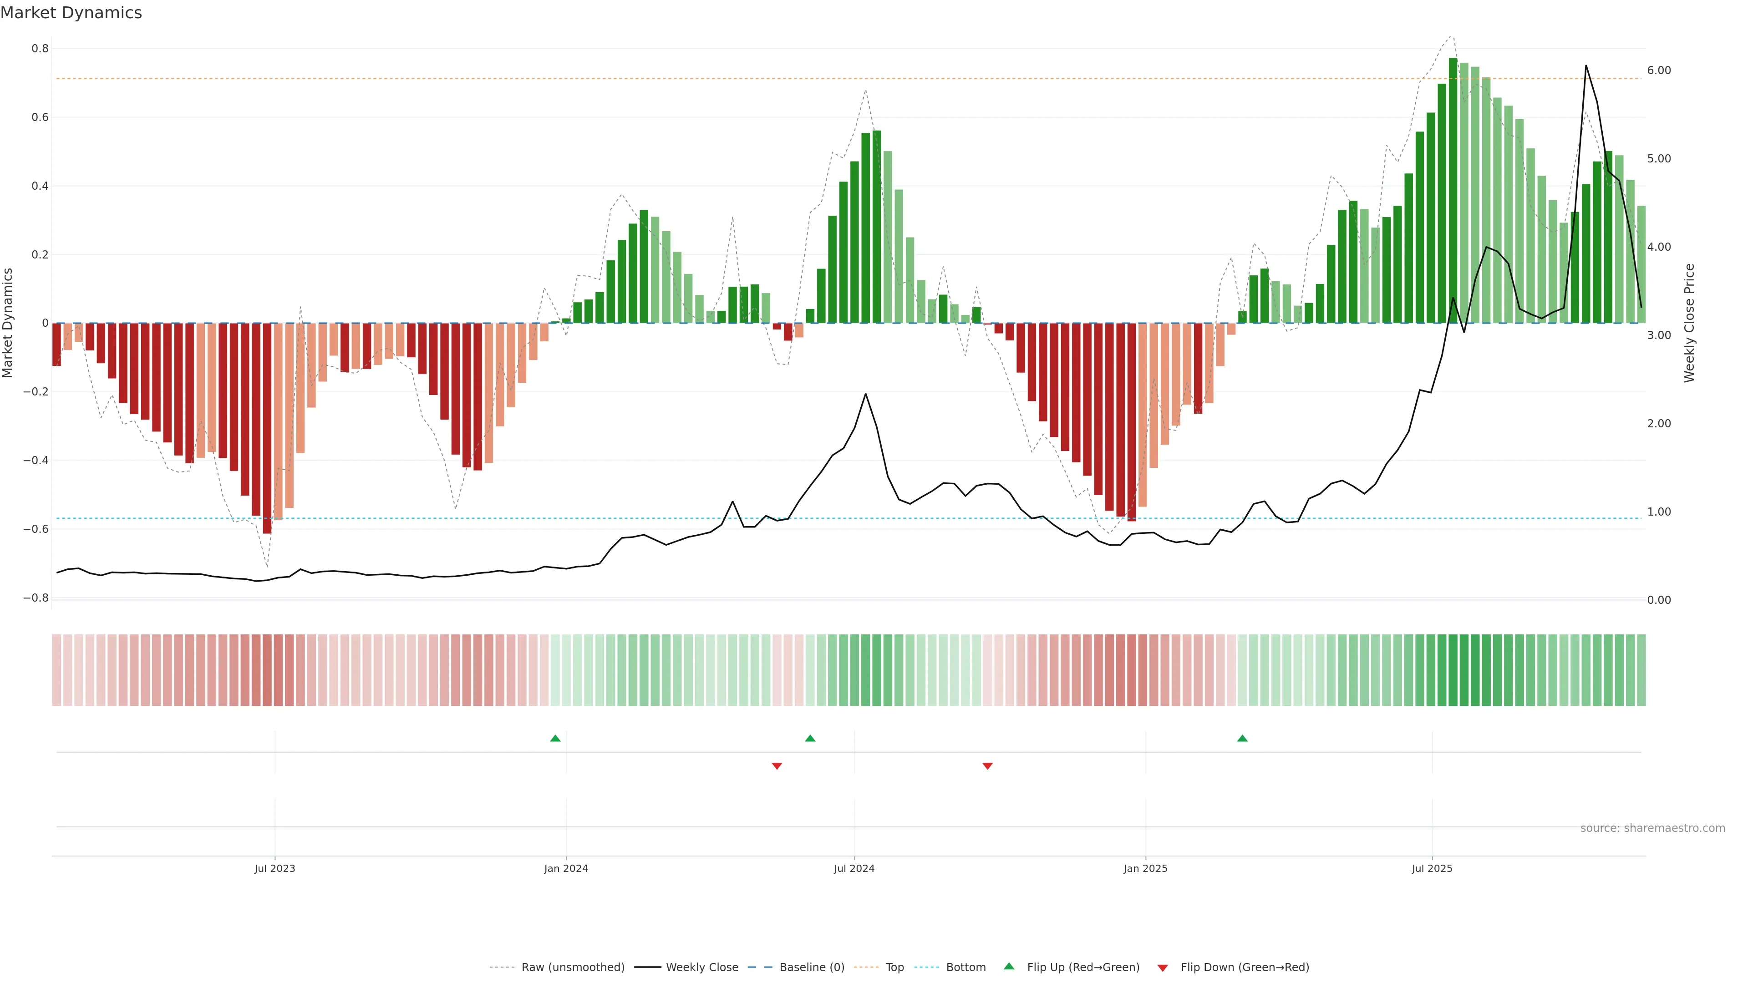Click the red flip-down triangle after Jul 2024
Viewport: 1748px width, 983px height.
[x=987, y=766]
